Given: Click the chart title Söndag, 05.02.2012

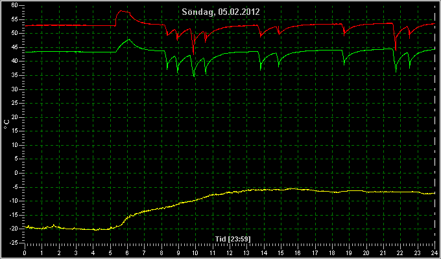Looking at the screenshot, I should coord(220,12).
